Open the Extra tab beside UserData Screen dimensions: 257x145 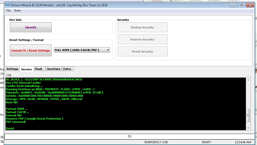(x=67, y=69)
